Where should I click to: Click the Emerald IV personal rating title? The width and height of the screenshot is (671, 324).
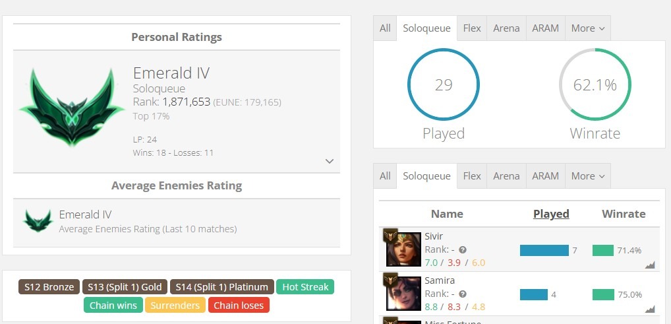[x=171, y=73]
